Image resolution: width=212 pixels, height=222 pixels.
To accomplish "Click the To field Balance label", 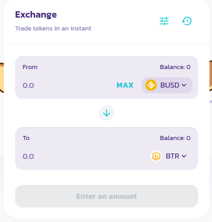I will (x=175, y=138).
